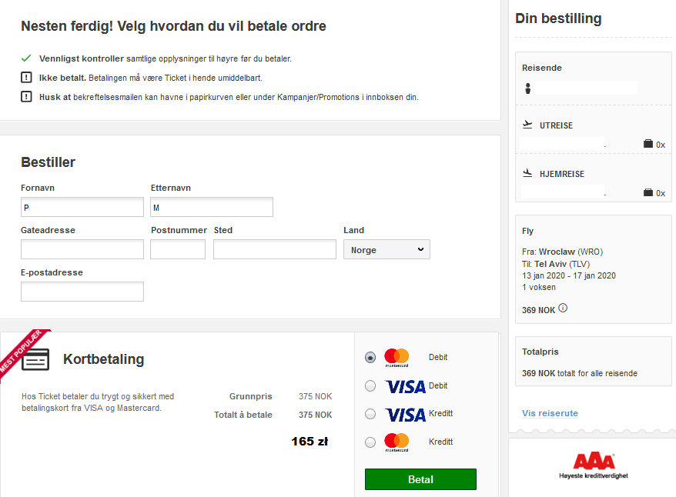Click the Mastercard logo on the Kreditt row
The height and width of the screenshot is (497, 676).
click(x=397, y=442)
